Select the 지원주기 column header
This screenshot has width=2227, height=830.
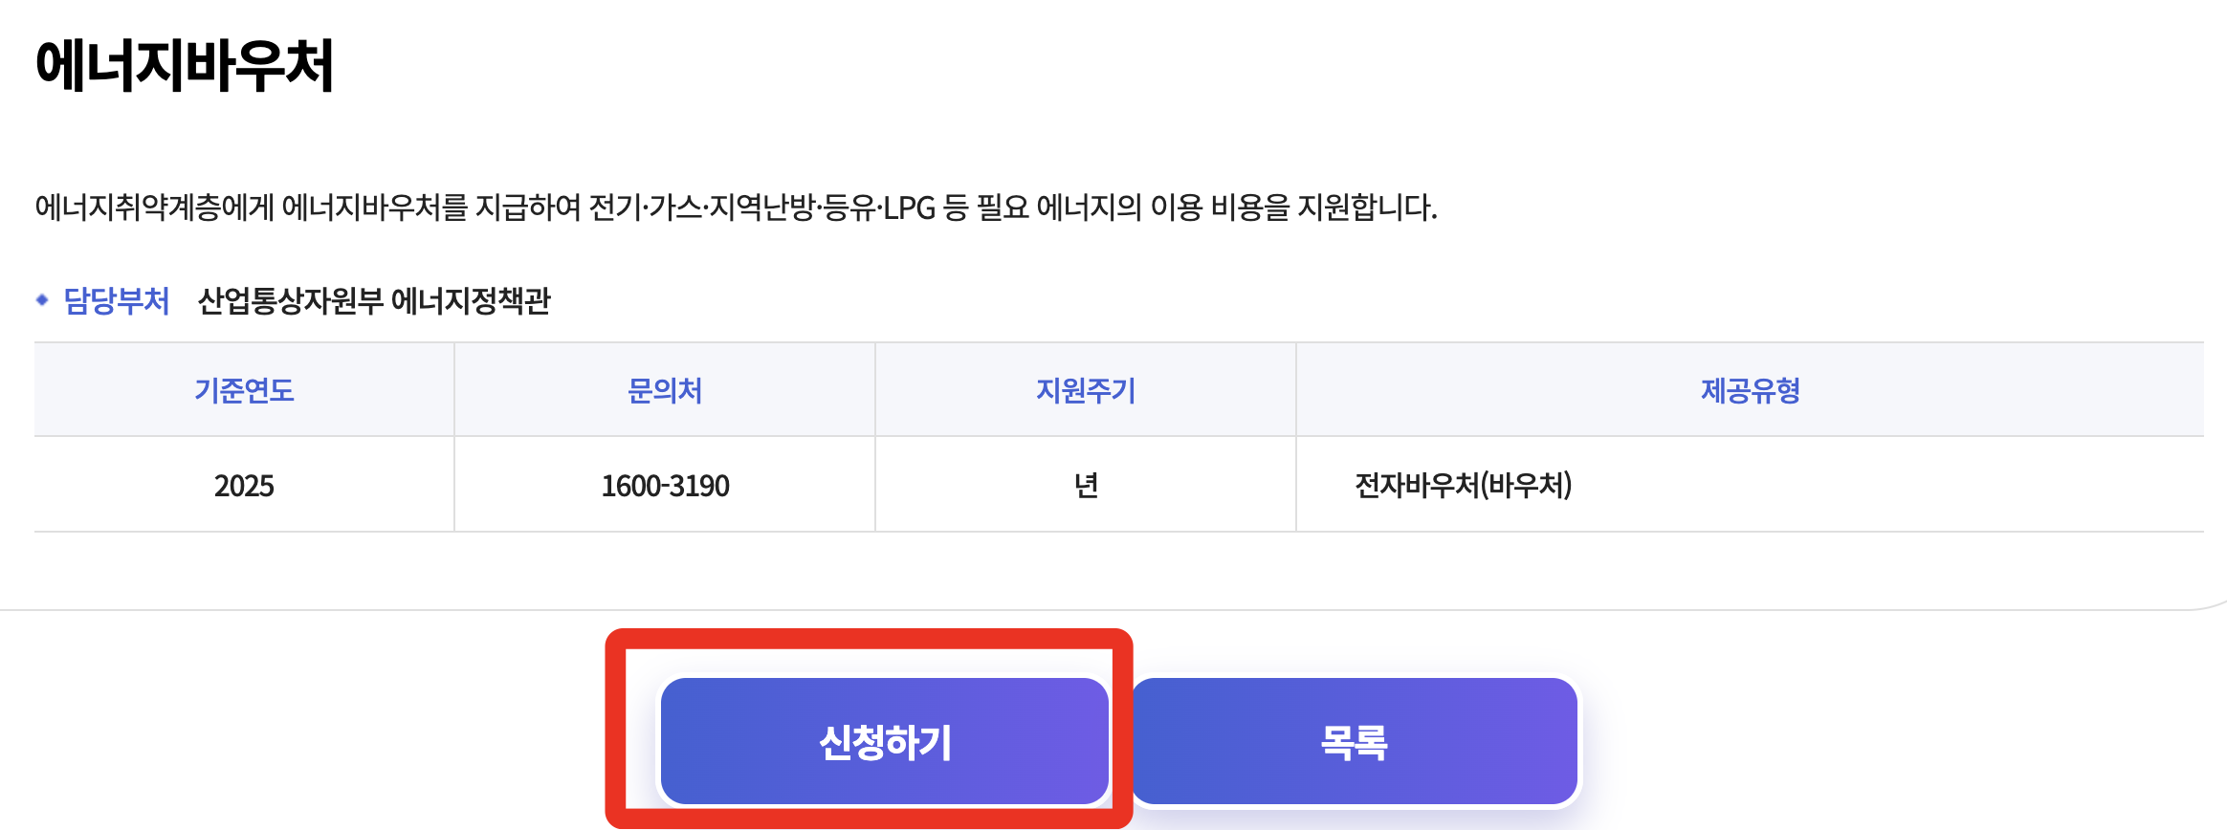pyautogui.click(x=1085, y=390)
